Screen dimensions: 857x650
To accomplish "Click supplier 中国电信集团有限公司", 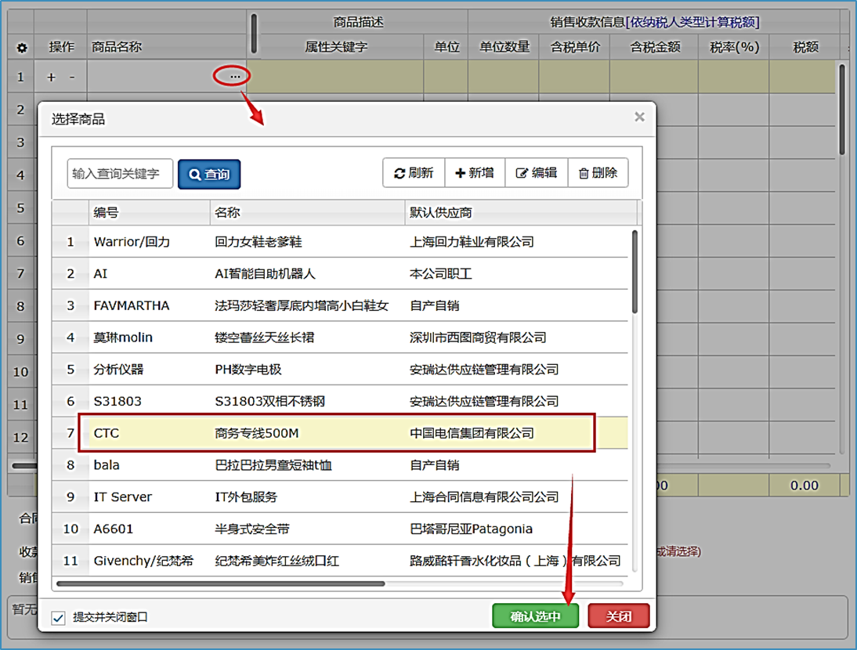I will point(472,433).
